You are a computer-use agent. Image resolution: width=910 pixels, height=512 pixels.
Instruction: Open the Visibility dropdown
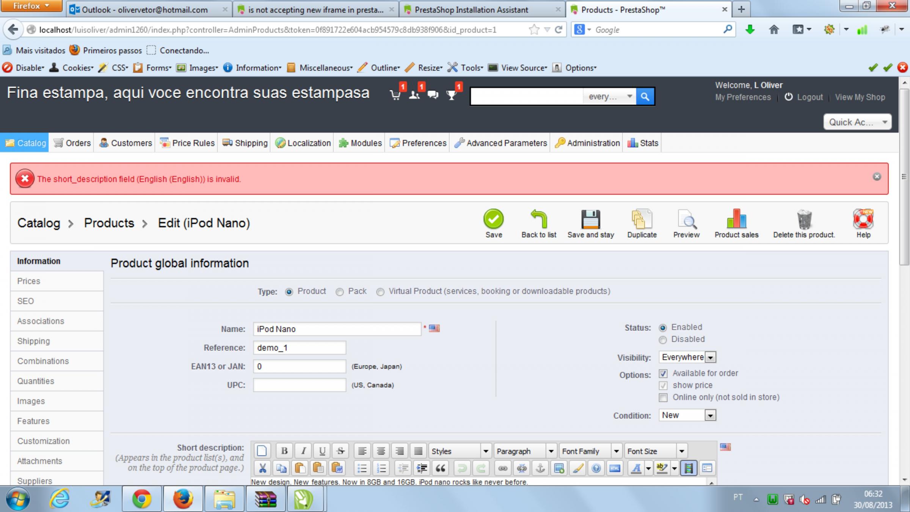(687, 357)
